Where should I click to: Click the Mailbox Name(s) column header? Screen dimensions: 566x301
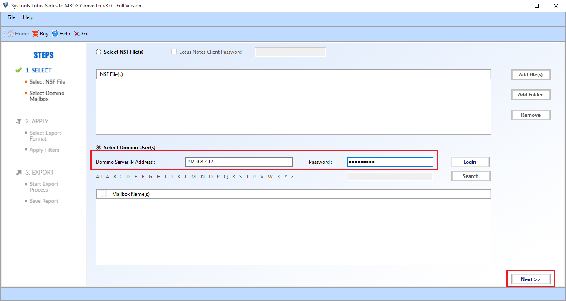click(x=300, y=194)
